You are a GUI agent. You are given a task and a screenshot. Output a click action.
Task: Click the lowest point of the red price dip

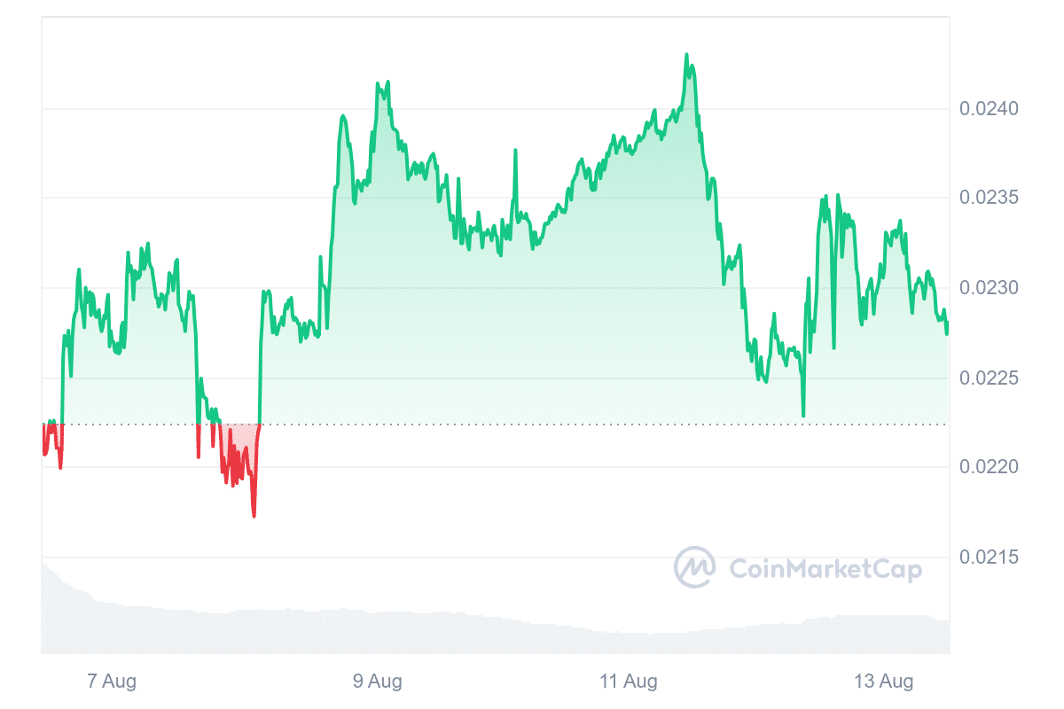tap(254, 516)
